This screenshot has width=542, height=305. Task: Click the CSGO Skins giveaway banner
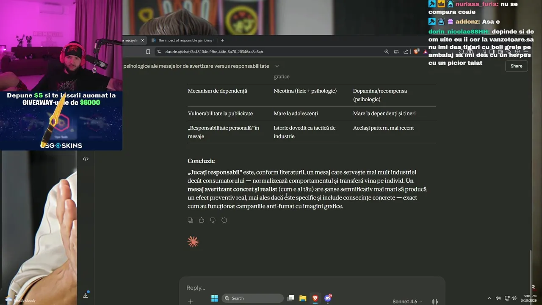point(61,121)
